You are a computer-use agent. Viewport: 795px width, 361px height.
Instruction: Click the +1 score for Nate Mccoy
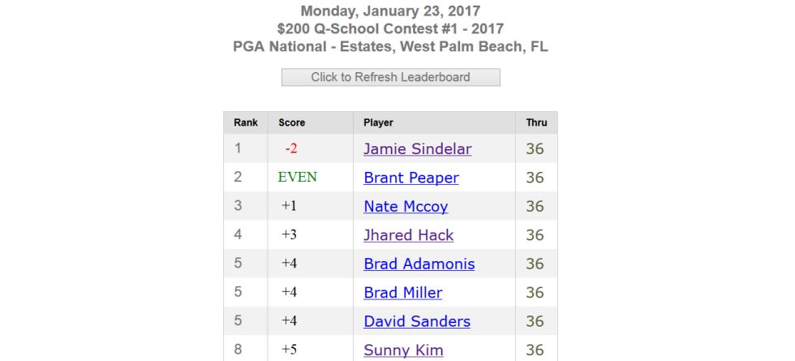289,206
